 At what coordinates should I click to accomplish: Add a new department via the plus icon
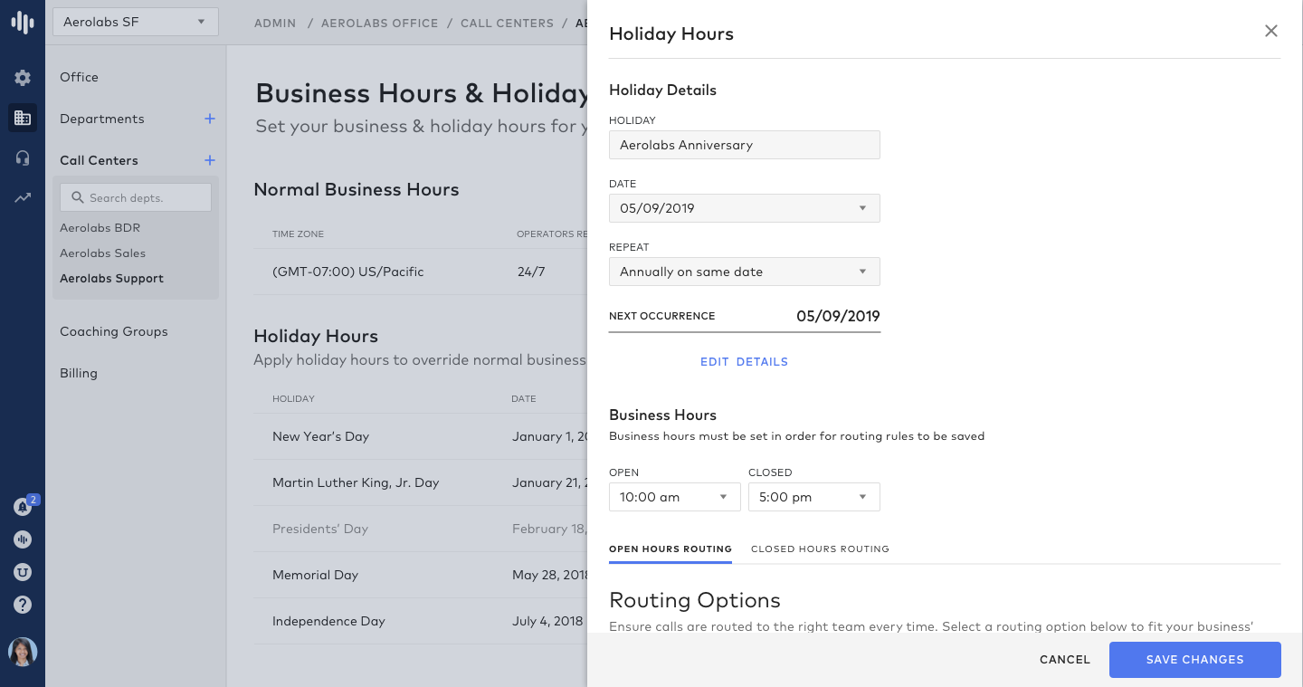(209, 118)
